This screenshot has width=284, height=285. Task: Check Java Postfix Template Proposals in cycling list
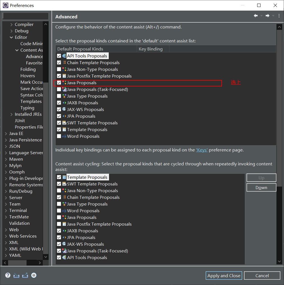point(59,224)
